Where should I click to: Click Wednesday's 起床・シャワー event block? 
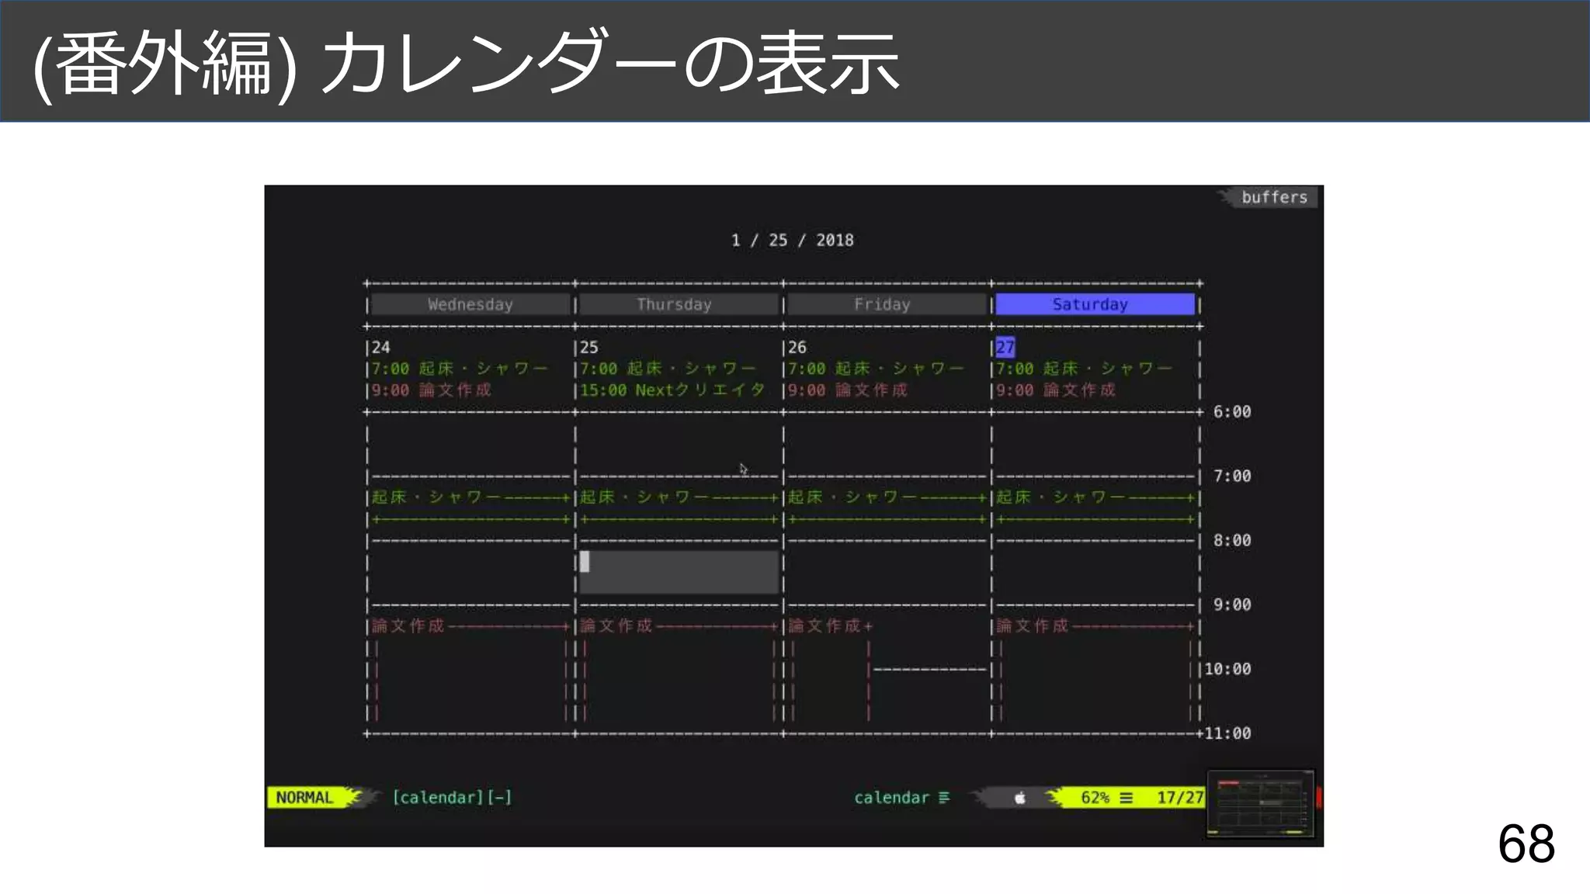click(x=470, y=508)
